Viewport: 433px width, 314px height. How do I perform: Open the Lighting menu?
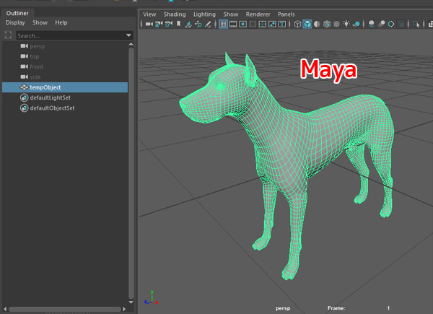204,14
